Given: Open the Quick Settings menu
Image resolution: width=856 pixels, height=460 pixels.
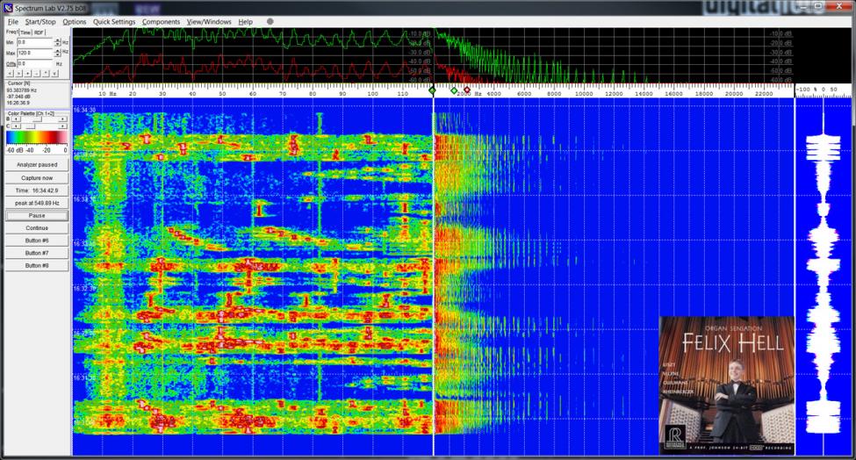Looking at the screenshot, I should click(x=114, y=21).
